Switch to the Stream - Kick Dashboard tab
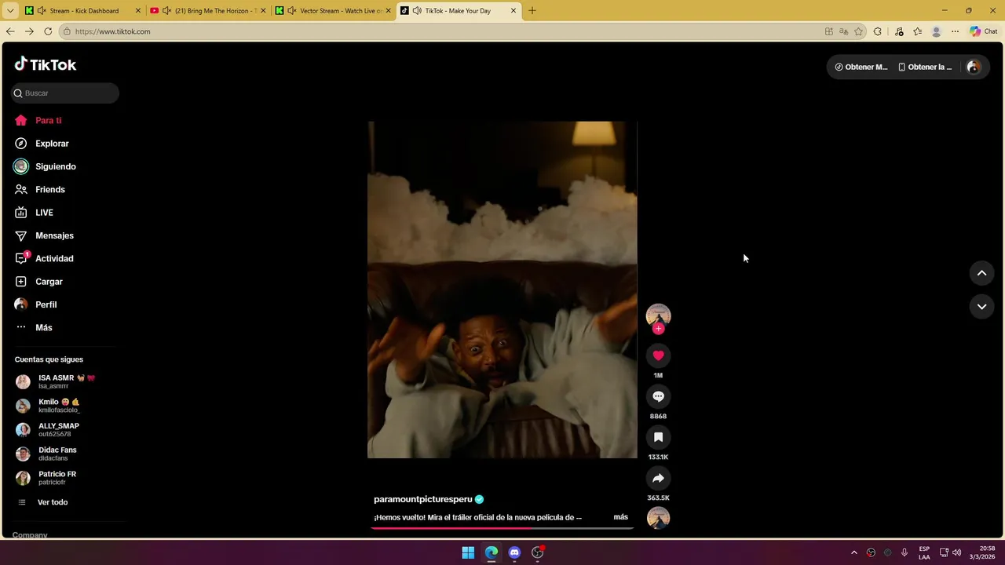This screenshot has width=1005, height=565. pos(82,11)
